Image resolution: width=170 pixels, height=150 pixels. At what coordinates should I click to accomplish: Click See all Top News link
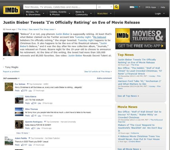[x=128, y=96]
